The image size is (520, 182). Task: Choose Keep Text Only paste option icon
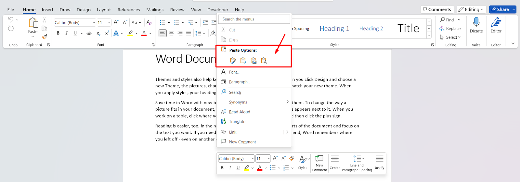tap(264, 60)
